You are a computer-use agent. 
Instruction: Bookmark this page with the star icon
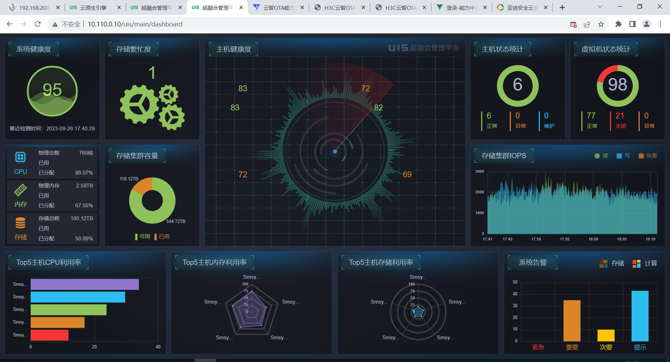pos(601,24)
